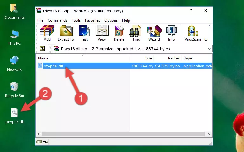Click the 188,744 size cell
244x152 pixels.
pyautogui.click(x=142, y=66)
